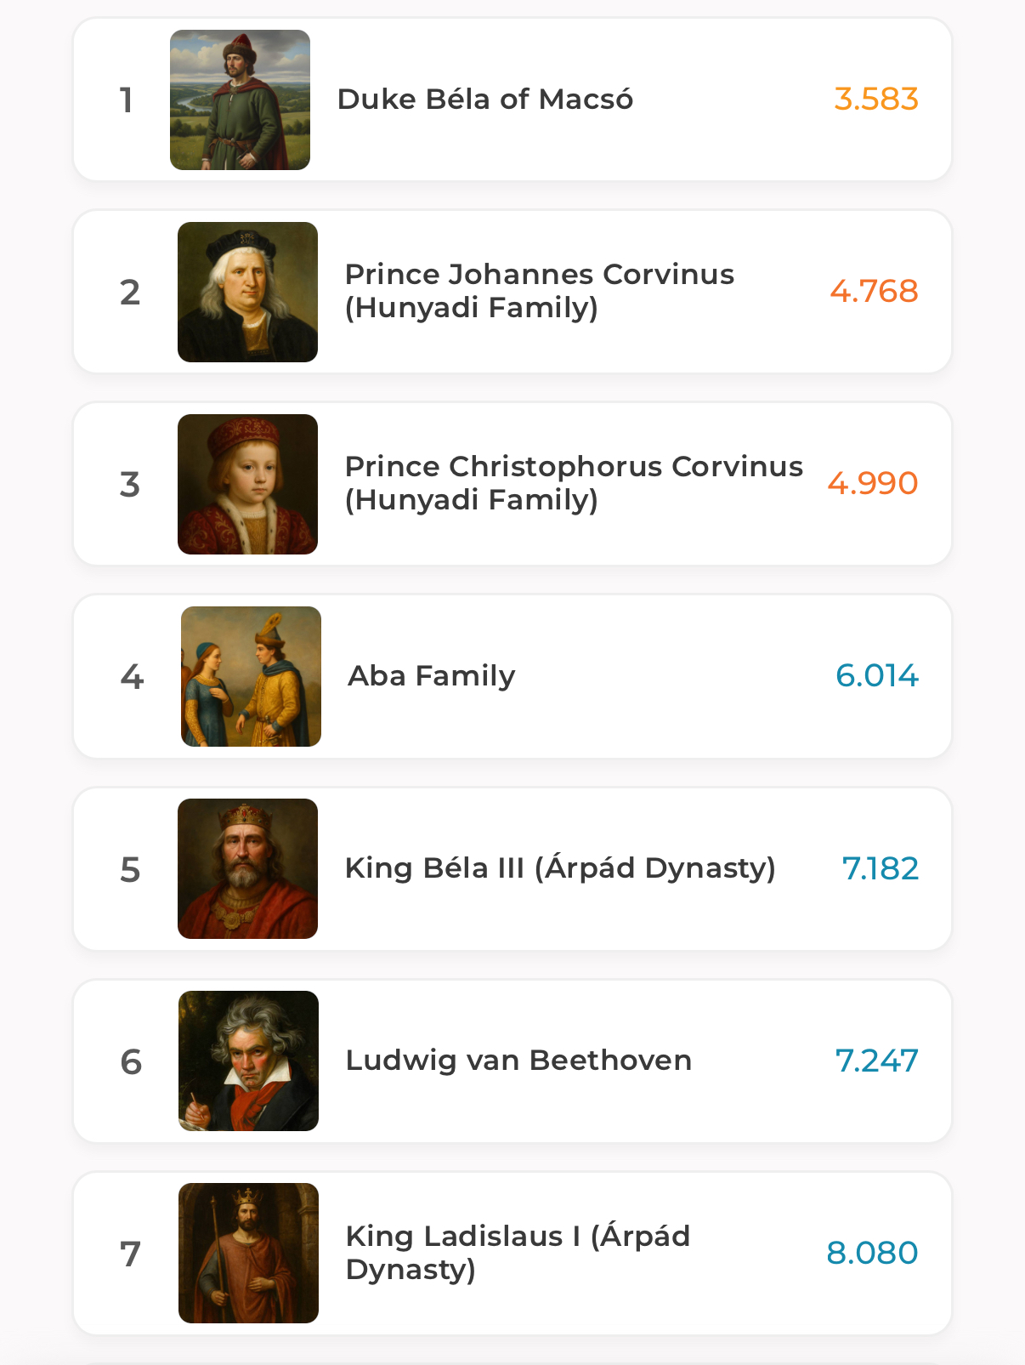Select the 8.080 score value
The height and width of the screenshot is (1365, 1025).
pyautogui.click(x=872, y=1254)
